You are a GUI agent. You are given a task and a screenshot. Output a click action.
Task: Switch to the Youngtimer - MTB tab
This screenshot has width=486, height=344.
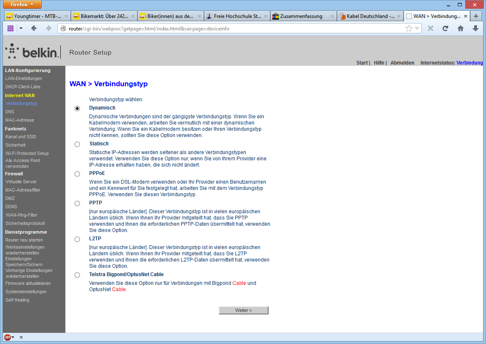pyautogui.click(x=37, y=16)
